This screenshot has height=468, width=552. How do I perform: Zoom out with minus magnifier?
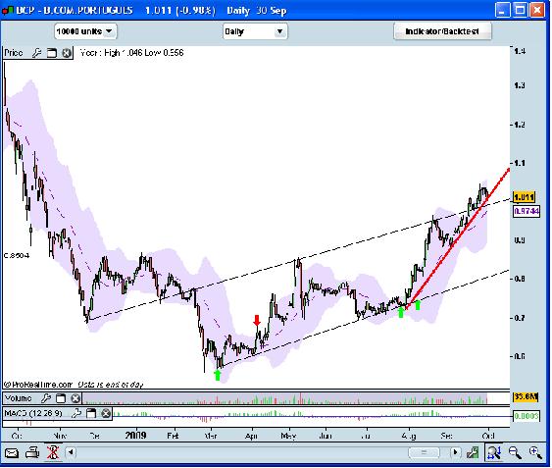point(515,452)
